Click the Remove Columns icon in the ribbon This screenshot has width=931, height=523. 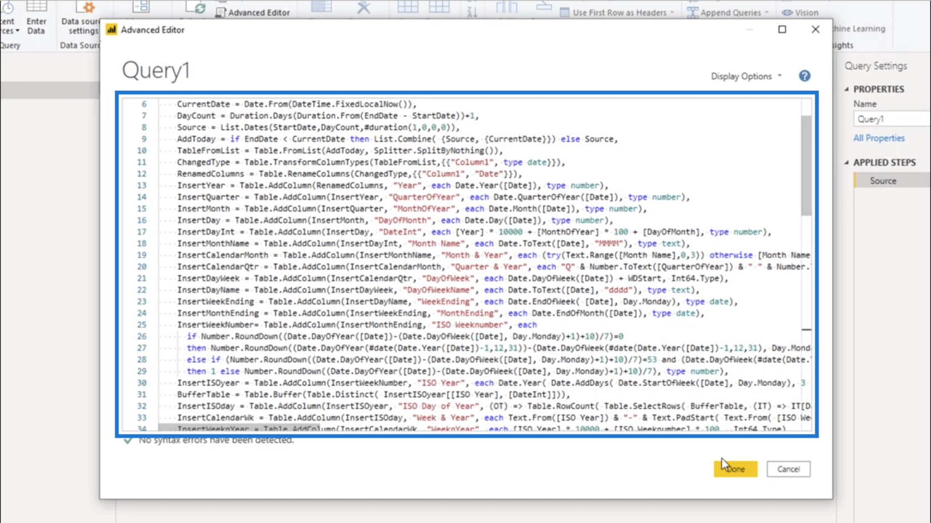click(364, 7)
